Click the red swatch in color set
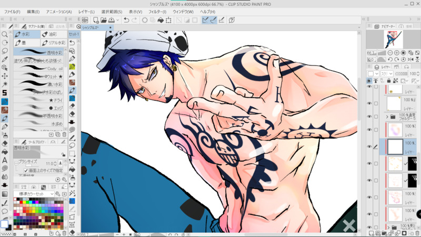 [21, 202]
